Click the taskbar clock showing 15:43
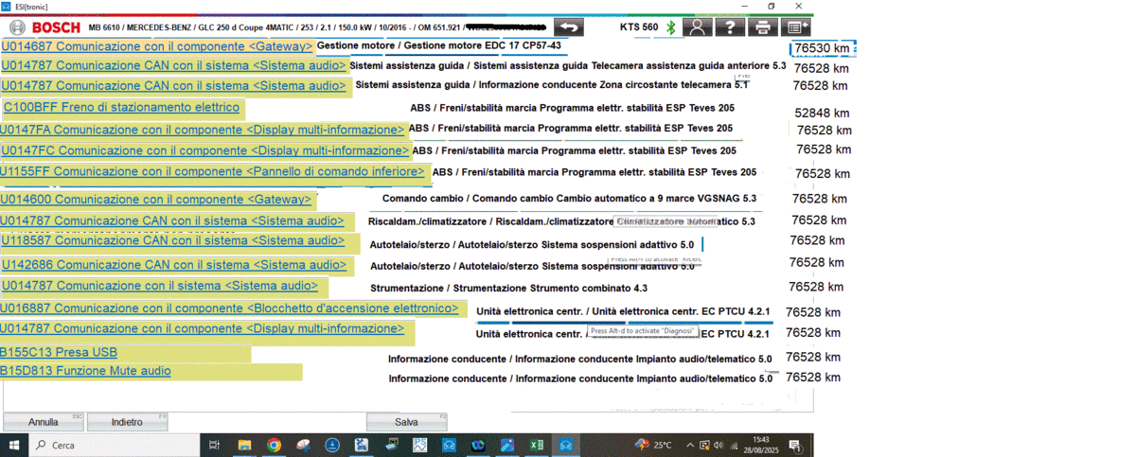This screenshot has height=457, width=1136. coord(761,445)
